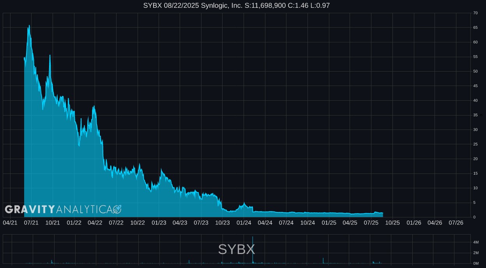Click the x-axis date label '01/22'
Viewport: 486px width, 268px height.
(x=74, y=223)
